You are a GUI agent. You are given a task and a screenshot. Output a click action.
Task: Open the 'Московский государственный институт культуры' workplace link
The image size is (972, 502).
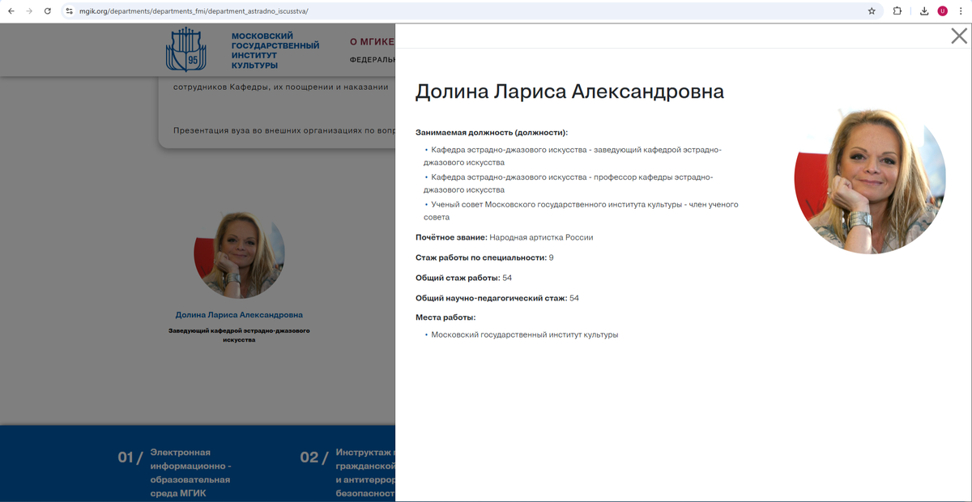(x=525, y=333)
